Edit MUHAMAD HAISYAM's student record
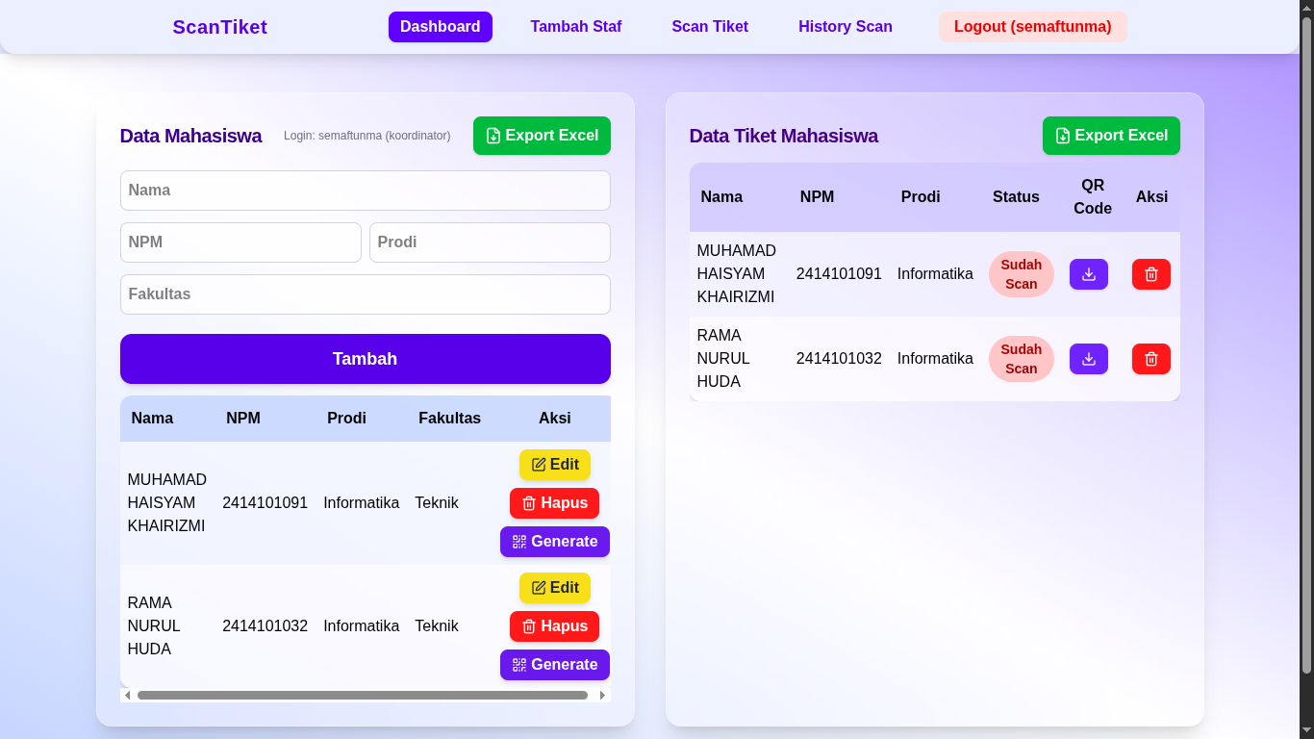The image size is (1314, 739). tap(554, 465)
